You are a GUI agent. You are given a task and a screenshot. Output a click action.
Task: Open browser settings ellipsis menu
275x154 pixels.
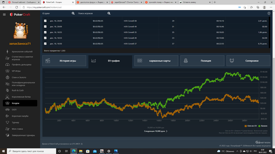pos(271,7)
